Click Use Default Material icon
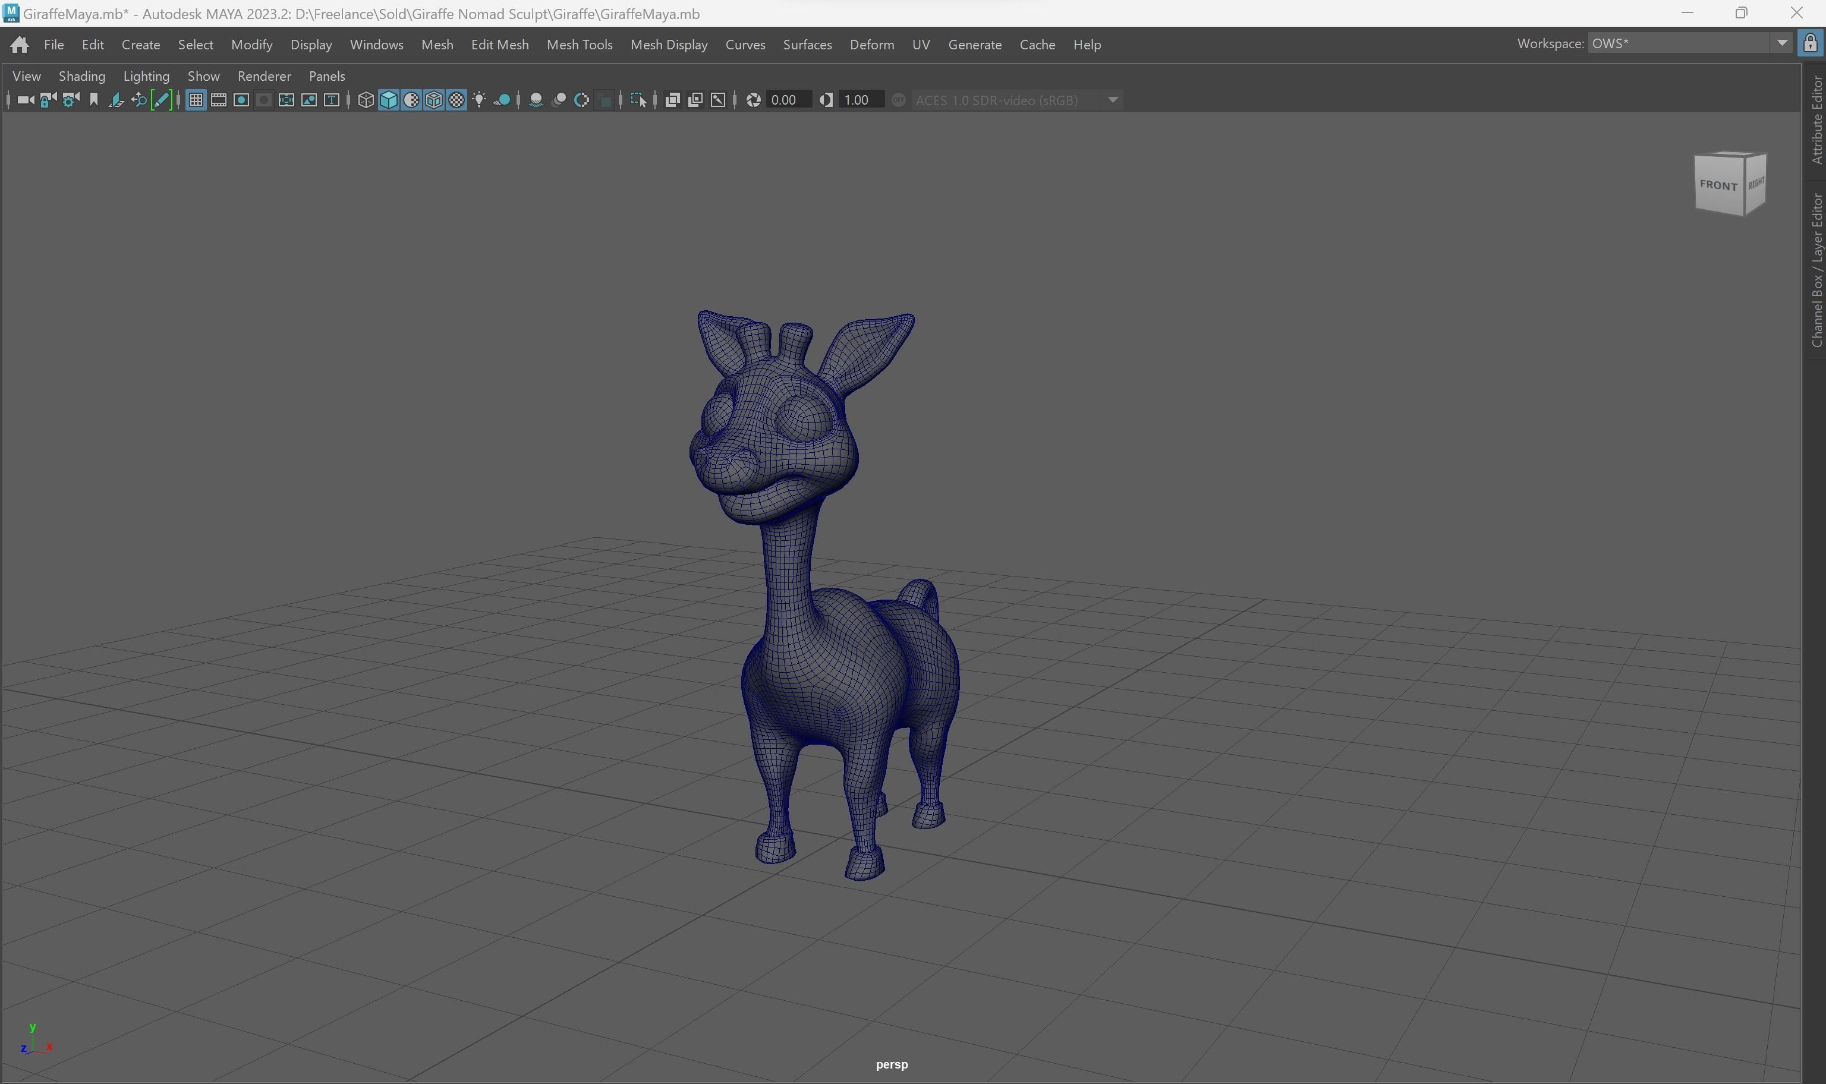The image size is (1826, 1084). (x=411, y=100)
